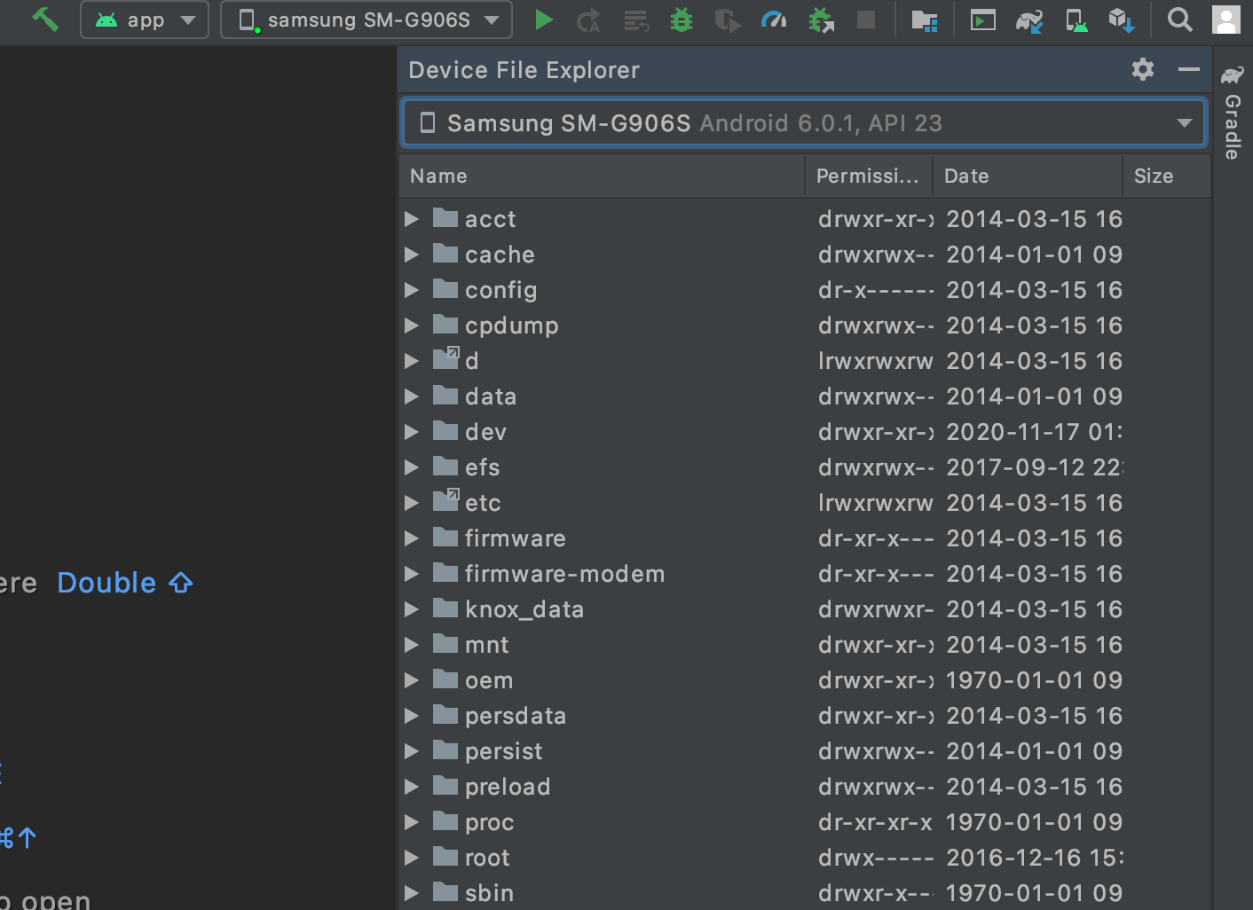The width and height of the screenshot is (1253, 910).
Task: Expand the cache folder
Action: coord(412,255)
